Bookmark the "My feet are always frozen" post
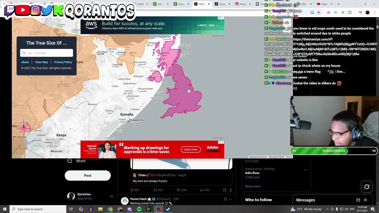The width and height of the screenshot is (379, 213). coord(224,190)
